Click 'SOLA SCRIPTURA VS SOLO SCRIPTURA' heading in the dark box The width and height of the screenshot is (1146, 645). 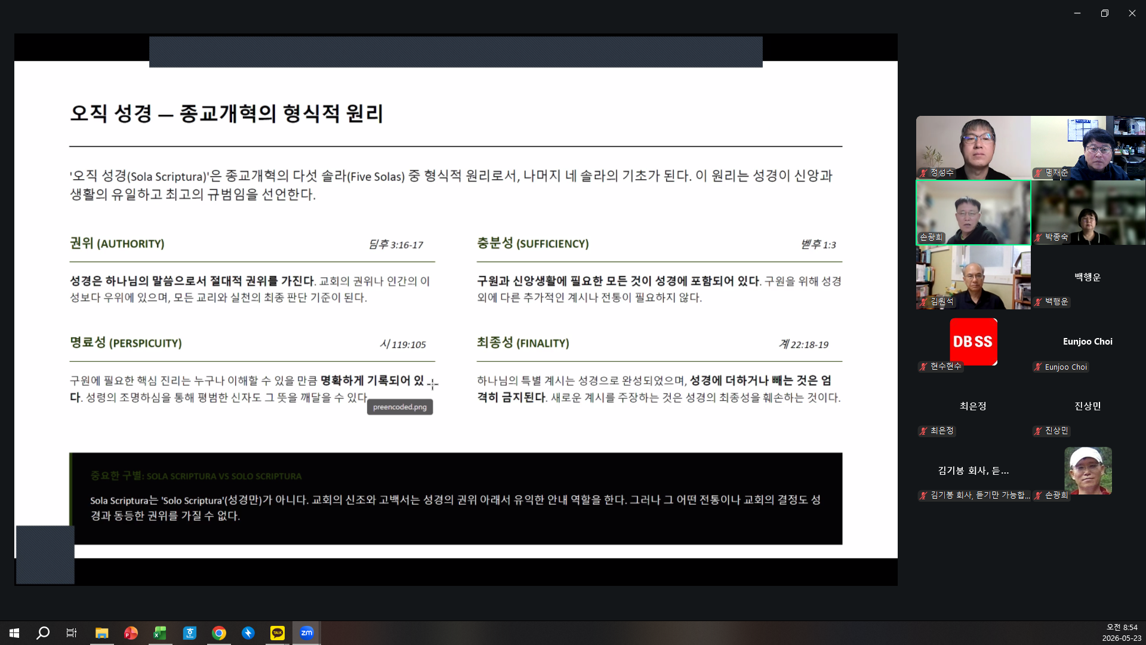click(x=224, y=477)
